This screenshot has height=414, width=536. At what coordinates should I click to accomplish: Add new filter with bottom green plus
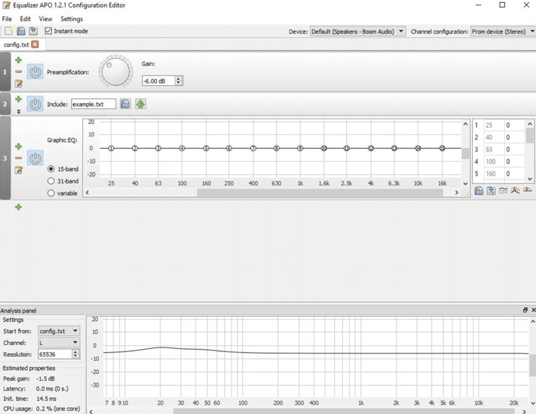pyautogui.click(x=19, y=207)
